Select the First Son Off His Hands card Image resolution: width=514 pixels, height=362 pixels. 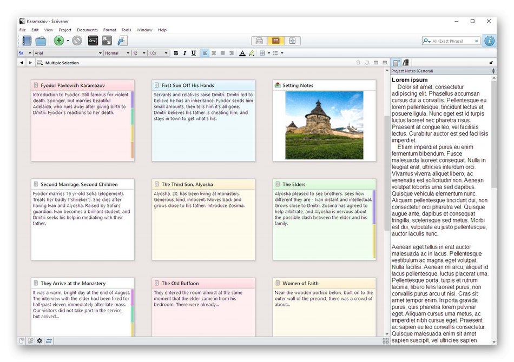tap(203, 120)
